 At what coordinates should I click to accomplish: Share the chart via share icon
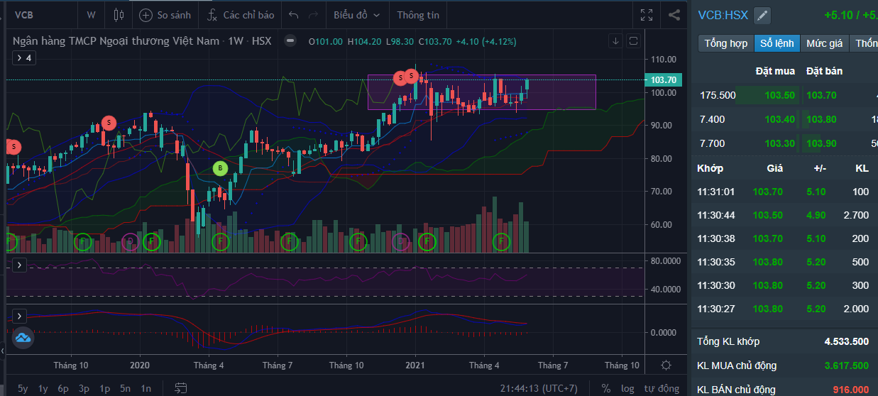674,14
